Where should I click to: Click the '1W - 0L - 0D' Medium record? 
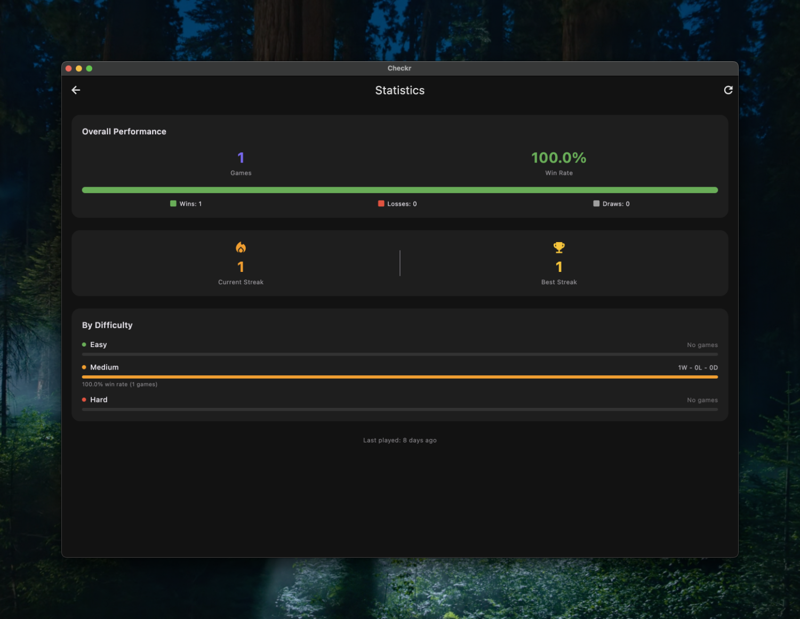[x=698, y=368]
